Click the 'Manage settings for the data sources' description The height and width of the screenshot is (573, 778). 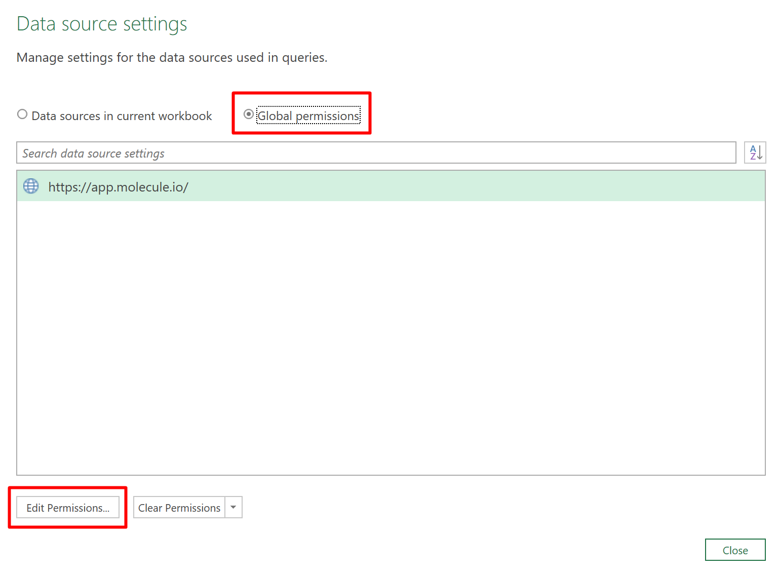pyautogui.click(x=172, y=58)
